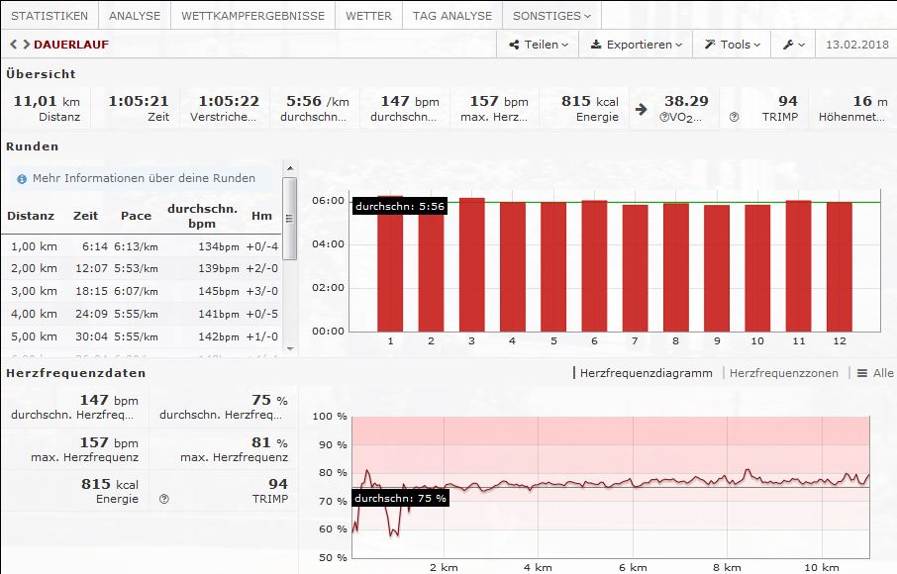The image size is (897, 574).
Task: Open the Sonstiges tab dropdown
Action: coord(551,16)
